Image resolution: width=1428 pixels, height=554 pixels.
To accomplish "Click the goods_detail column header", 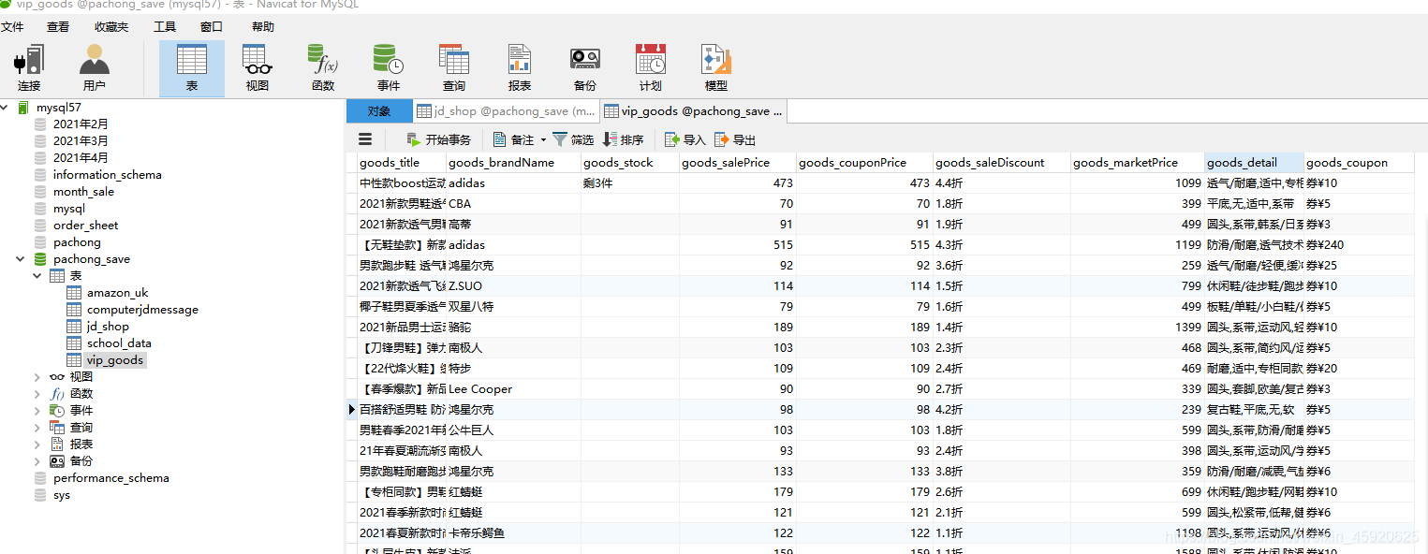I will coord(1254,163).
